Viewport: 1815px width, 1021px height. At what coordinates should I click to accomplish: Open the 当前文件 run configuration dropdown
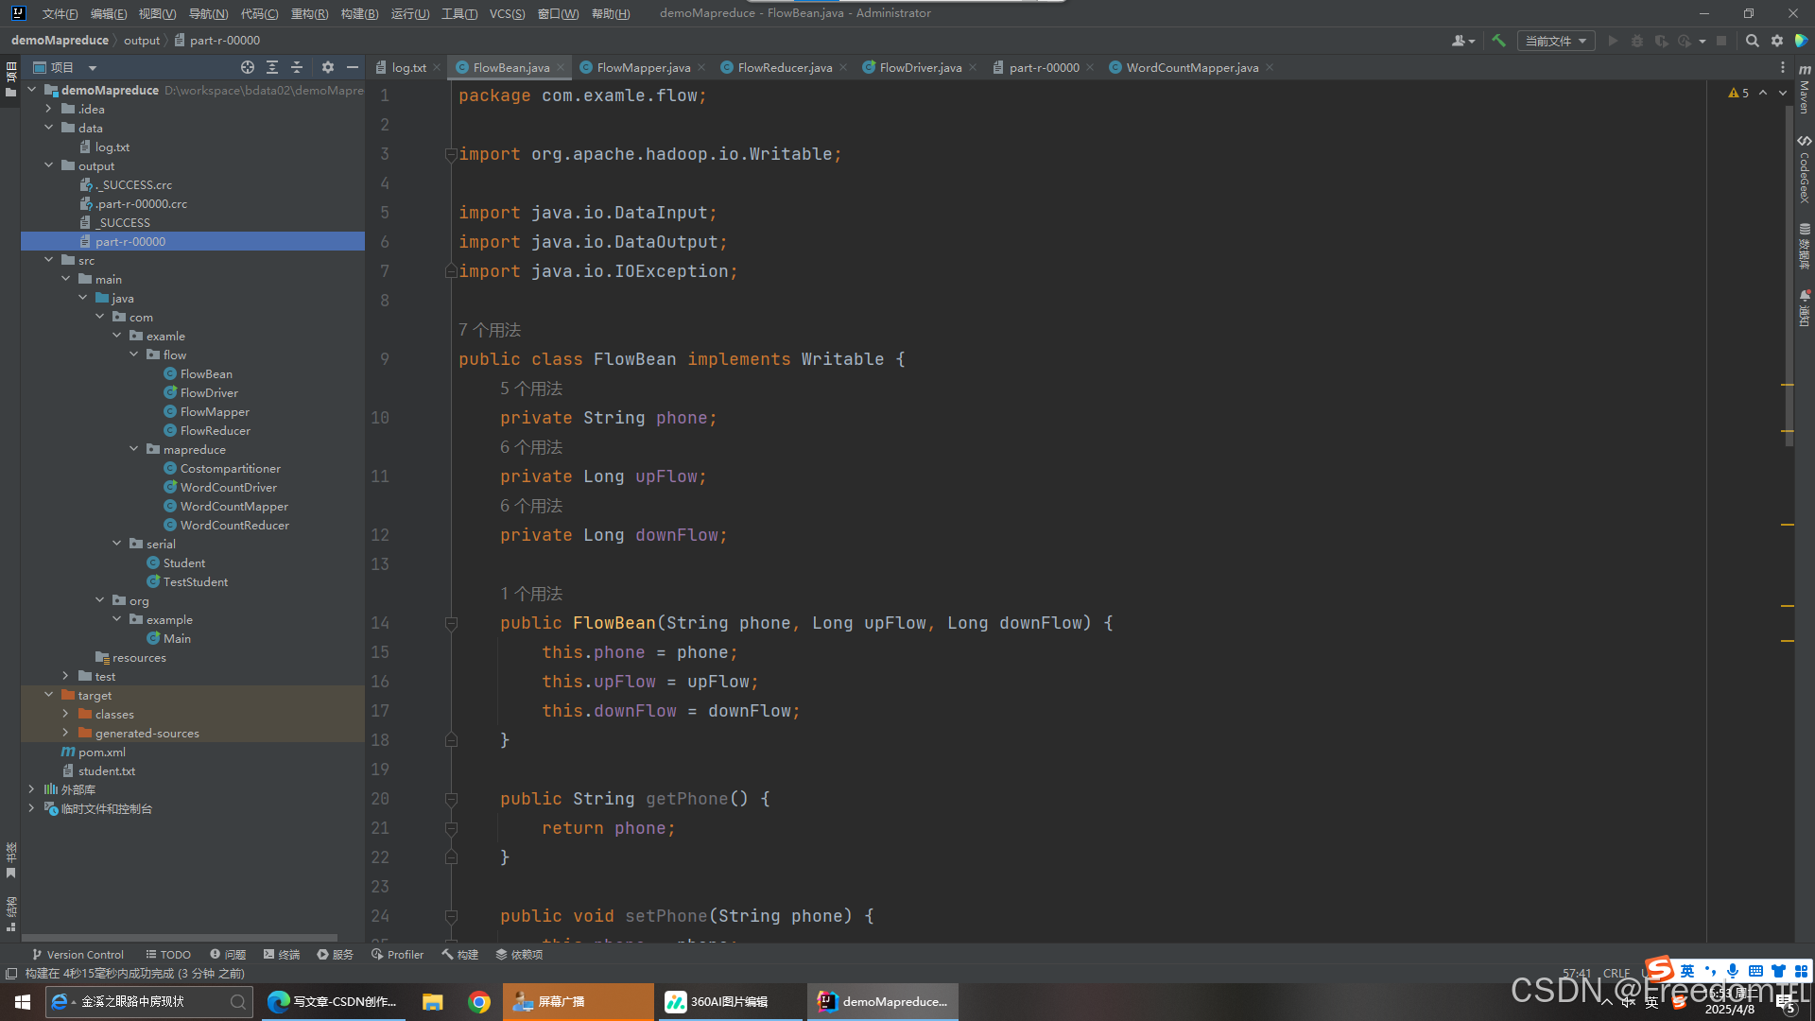[x=1555, y=41]
